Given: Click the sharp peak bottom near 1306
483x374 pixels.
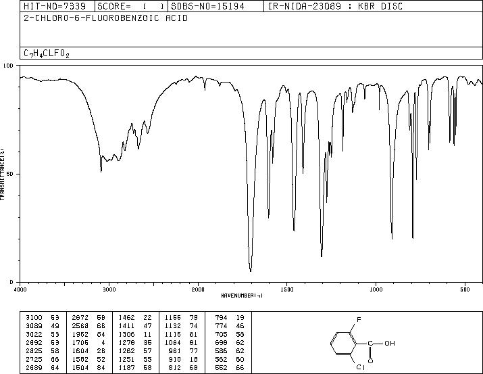Looking at the screenshot, I should coord(322,255).
